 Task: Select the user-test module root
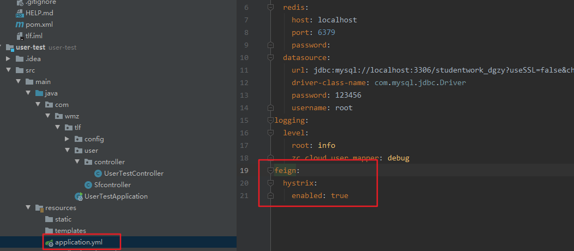(31, 47)
